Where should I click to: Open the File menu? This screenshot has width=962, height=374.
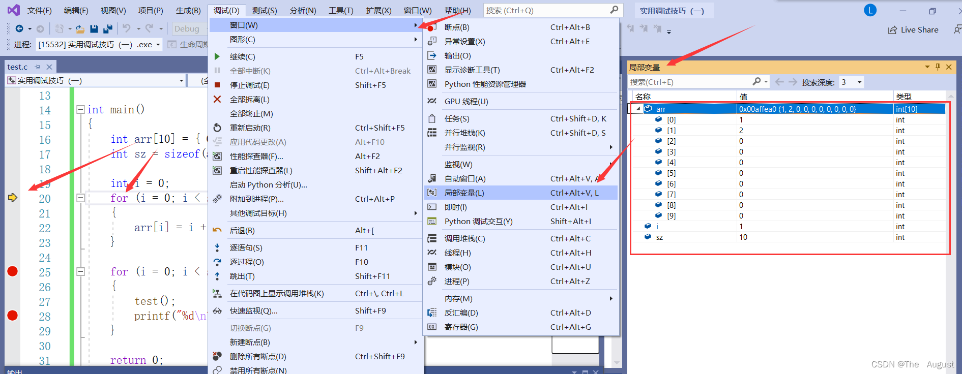pyautogui.click(x=39, y=10)
